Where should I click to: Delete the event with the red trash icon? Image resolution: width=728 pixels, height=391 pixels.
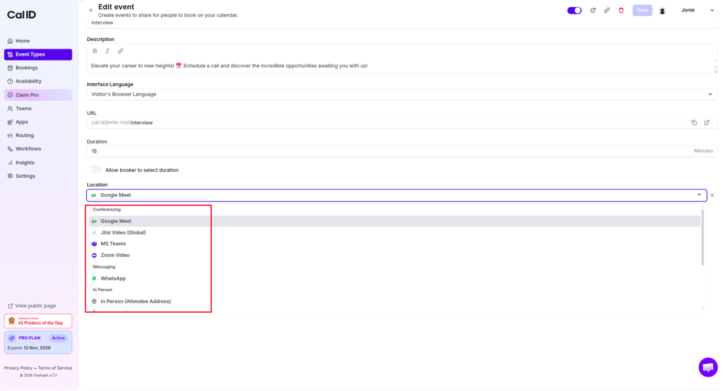[x=621, y=10]
